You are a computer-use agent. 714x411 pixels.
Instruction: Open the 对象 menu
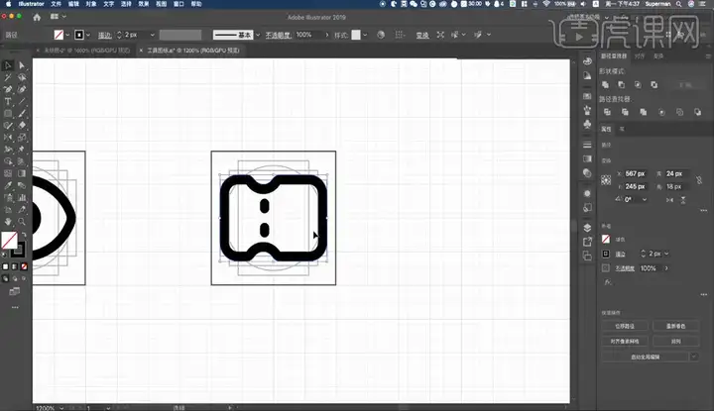pos(91,4)
